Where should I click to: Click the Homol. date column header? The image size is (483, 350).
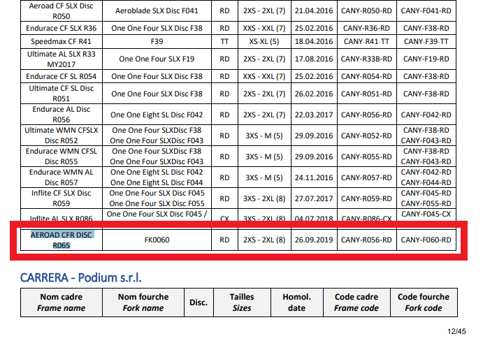point(297,302)
